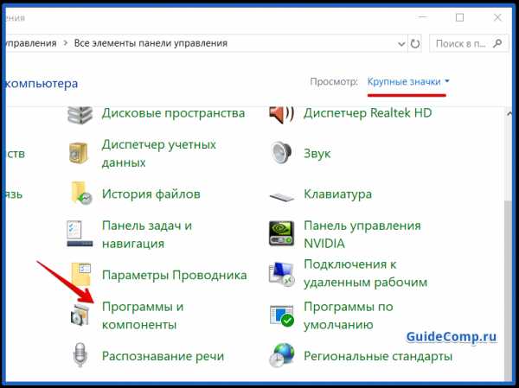
Task: Click the Default Programs icon
Action: point(282,315)
